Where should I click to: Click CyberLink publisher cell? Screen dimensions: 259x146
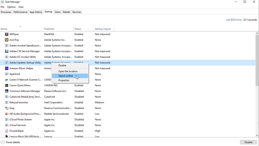(x=50, y=97)
